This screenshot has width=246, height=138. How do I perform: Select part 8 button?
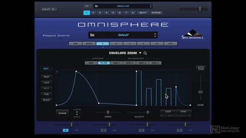(133, 13)
